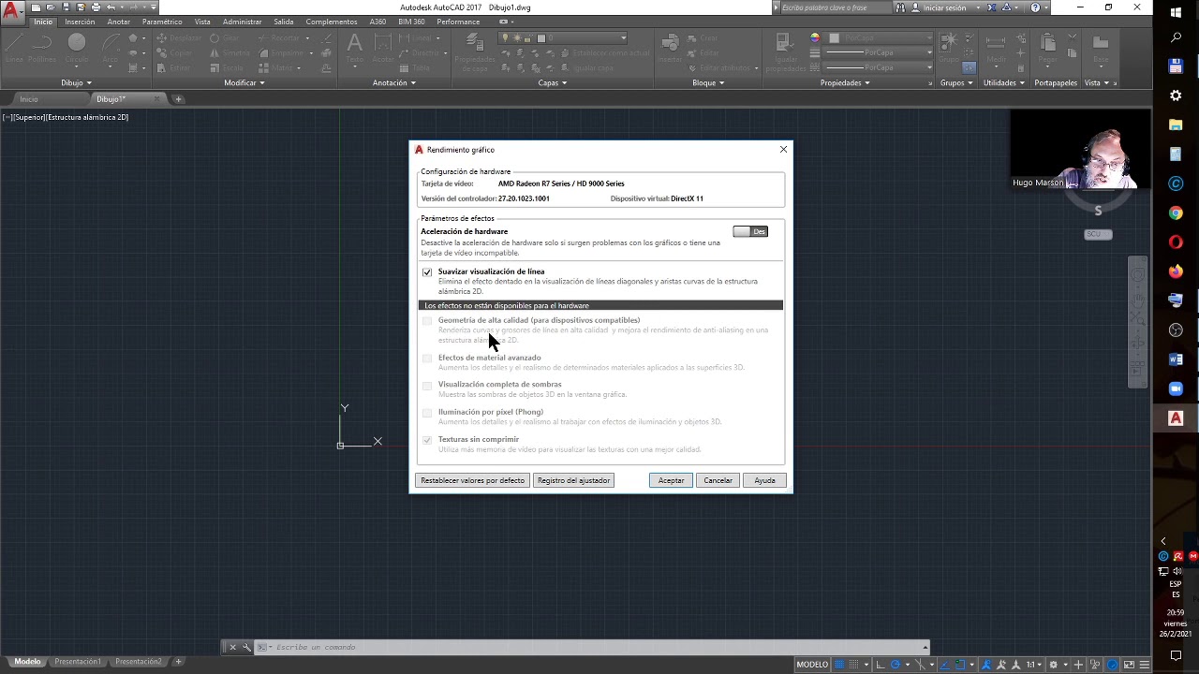Click Restablecer valores por defecto button
The width and height of the screenshot is (1199, 674).
click(472, 480)
